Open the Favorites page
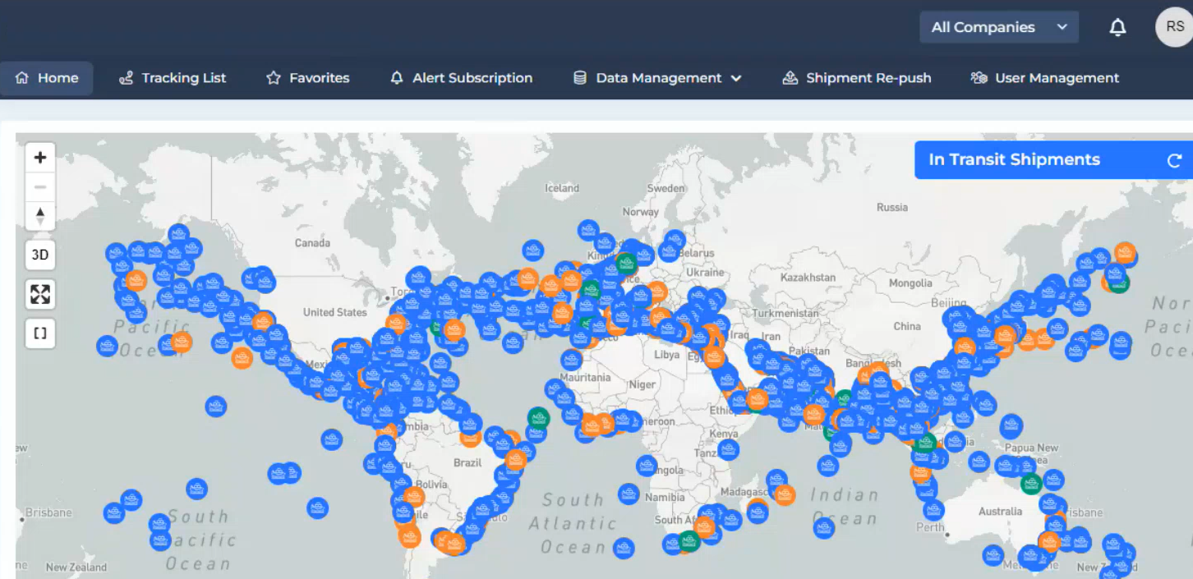Screen dimensions: 1193x579 tap(308, 78)
